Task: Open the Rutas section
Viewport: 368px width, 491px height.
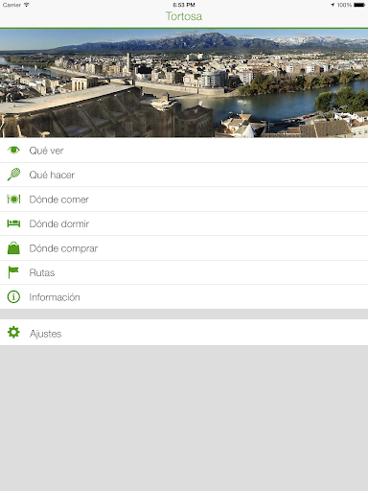Action: coord(184,272)
